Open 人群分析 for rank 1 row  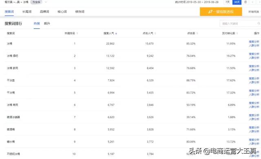[254, 45]
